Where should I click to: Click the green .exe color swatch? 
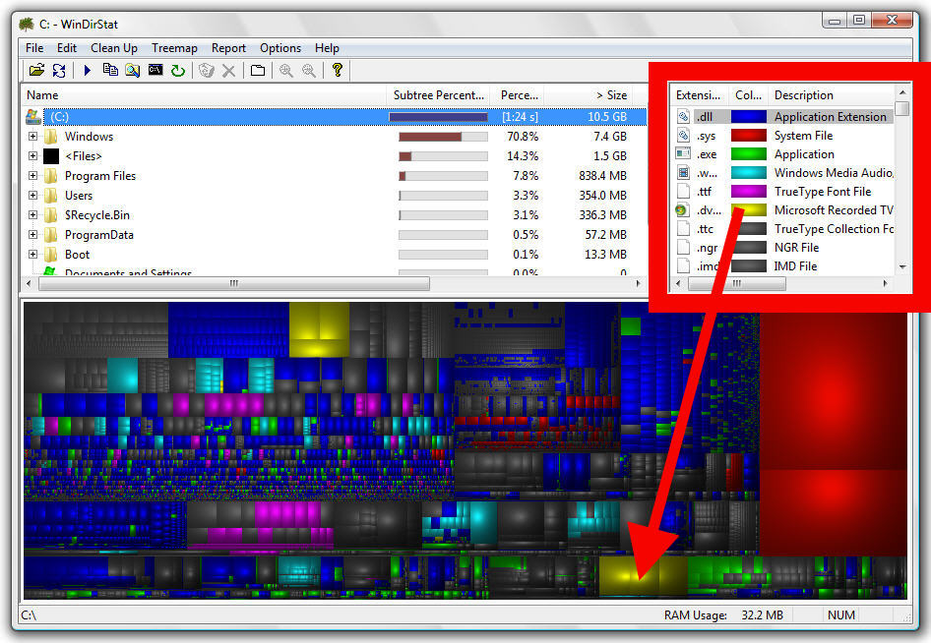tap(749, 154)
